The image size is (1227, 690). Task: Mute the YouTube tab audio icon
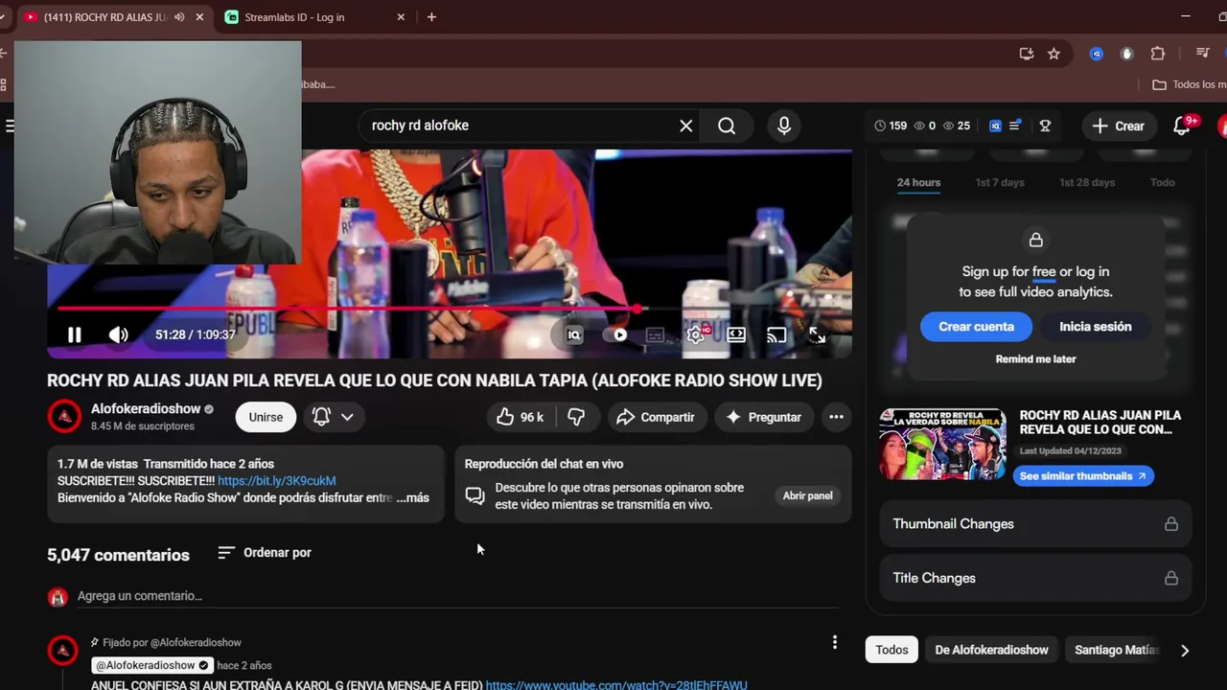[179, 17]
